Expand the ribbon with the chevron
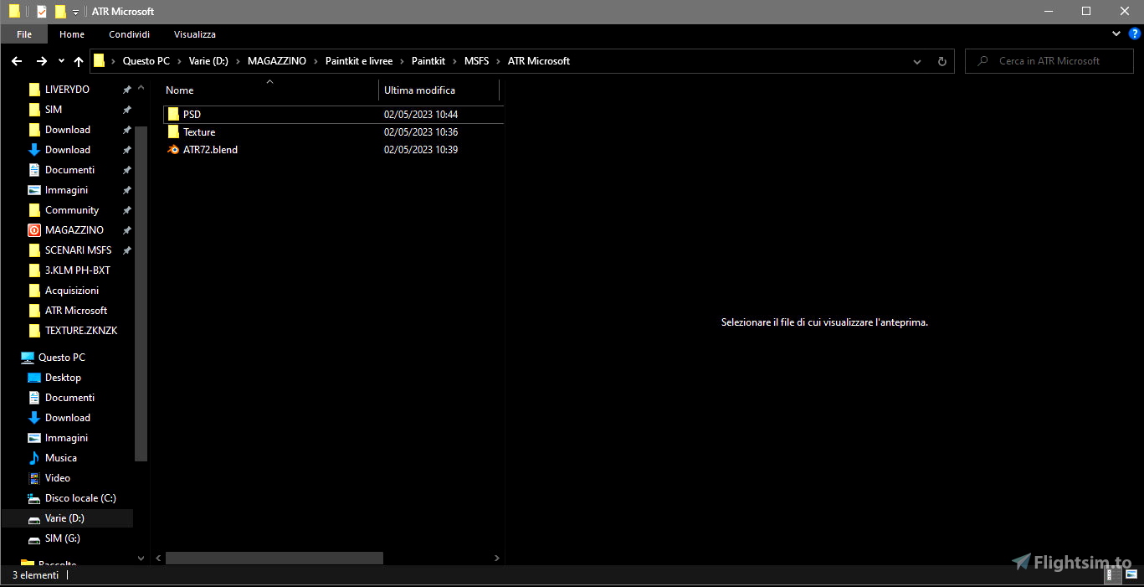Image resolution: width=1144 pixels, height=587 pixels. [x=1116, y=33]
